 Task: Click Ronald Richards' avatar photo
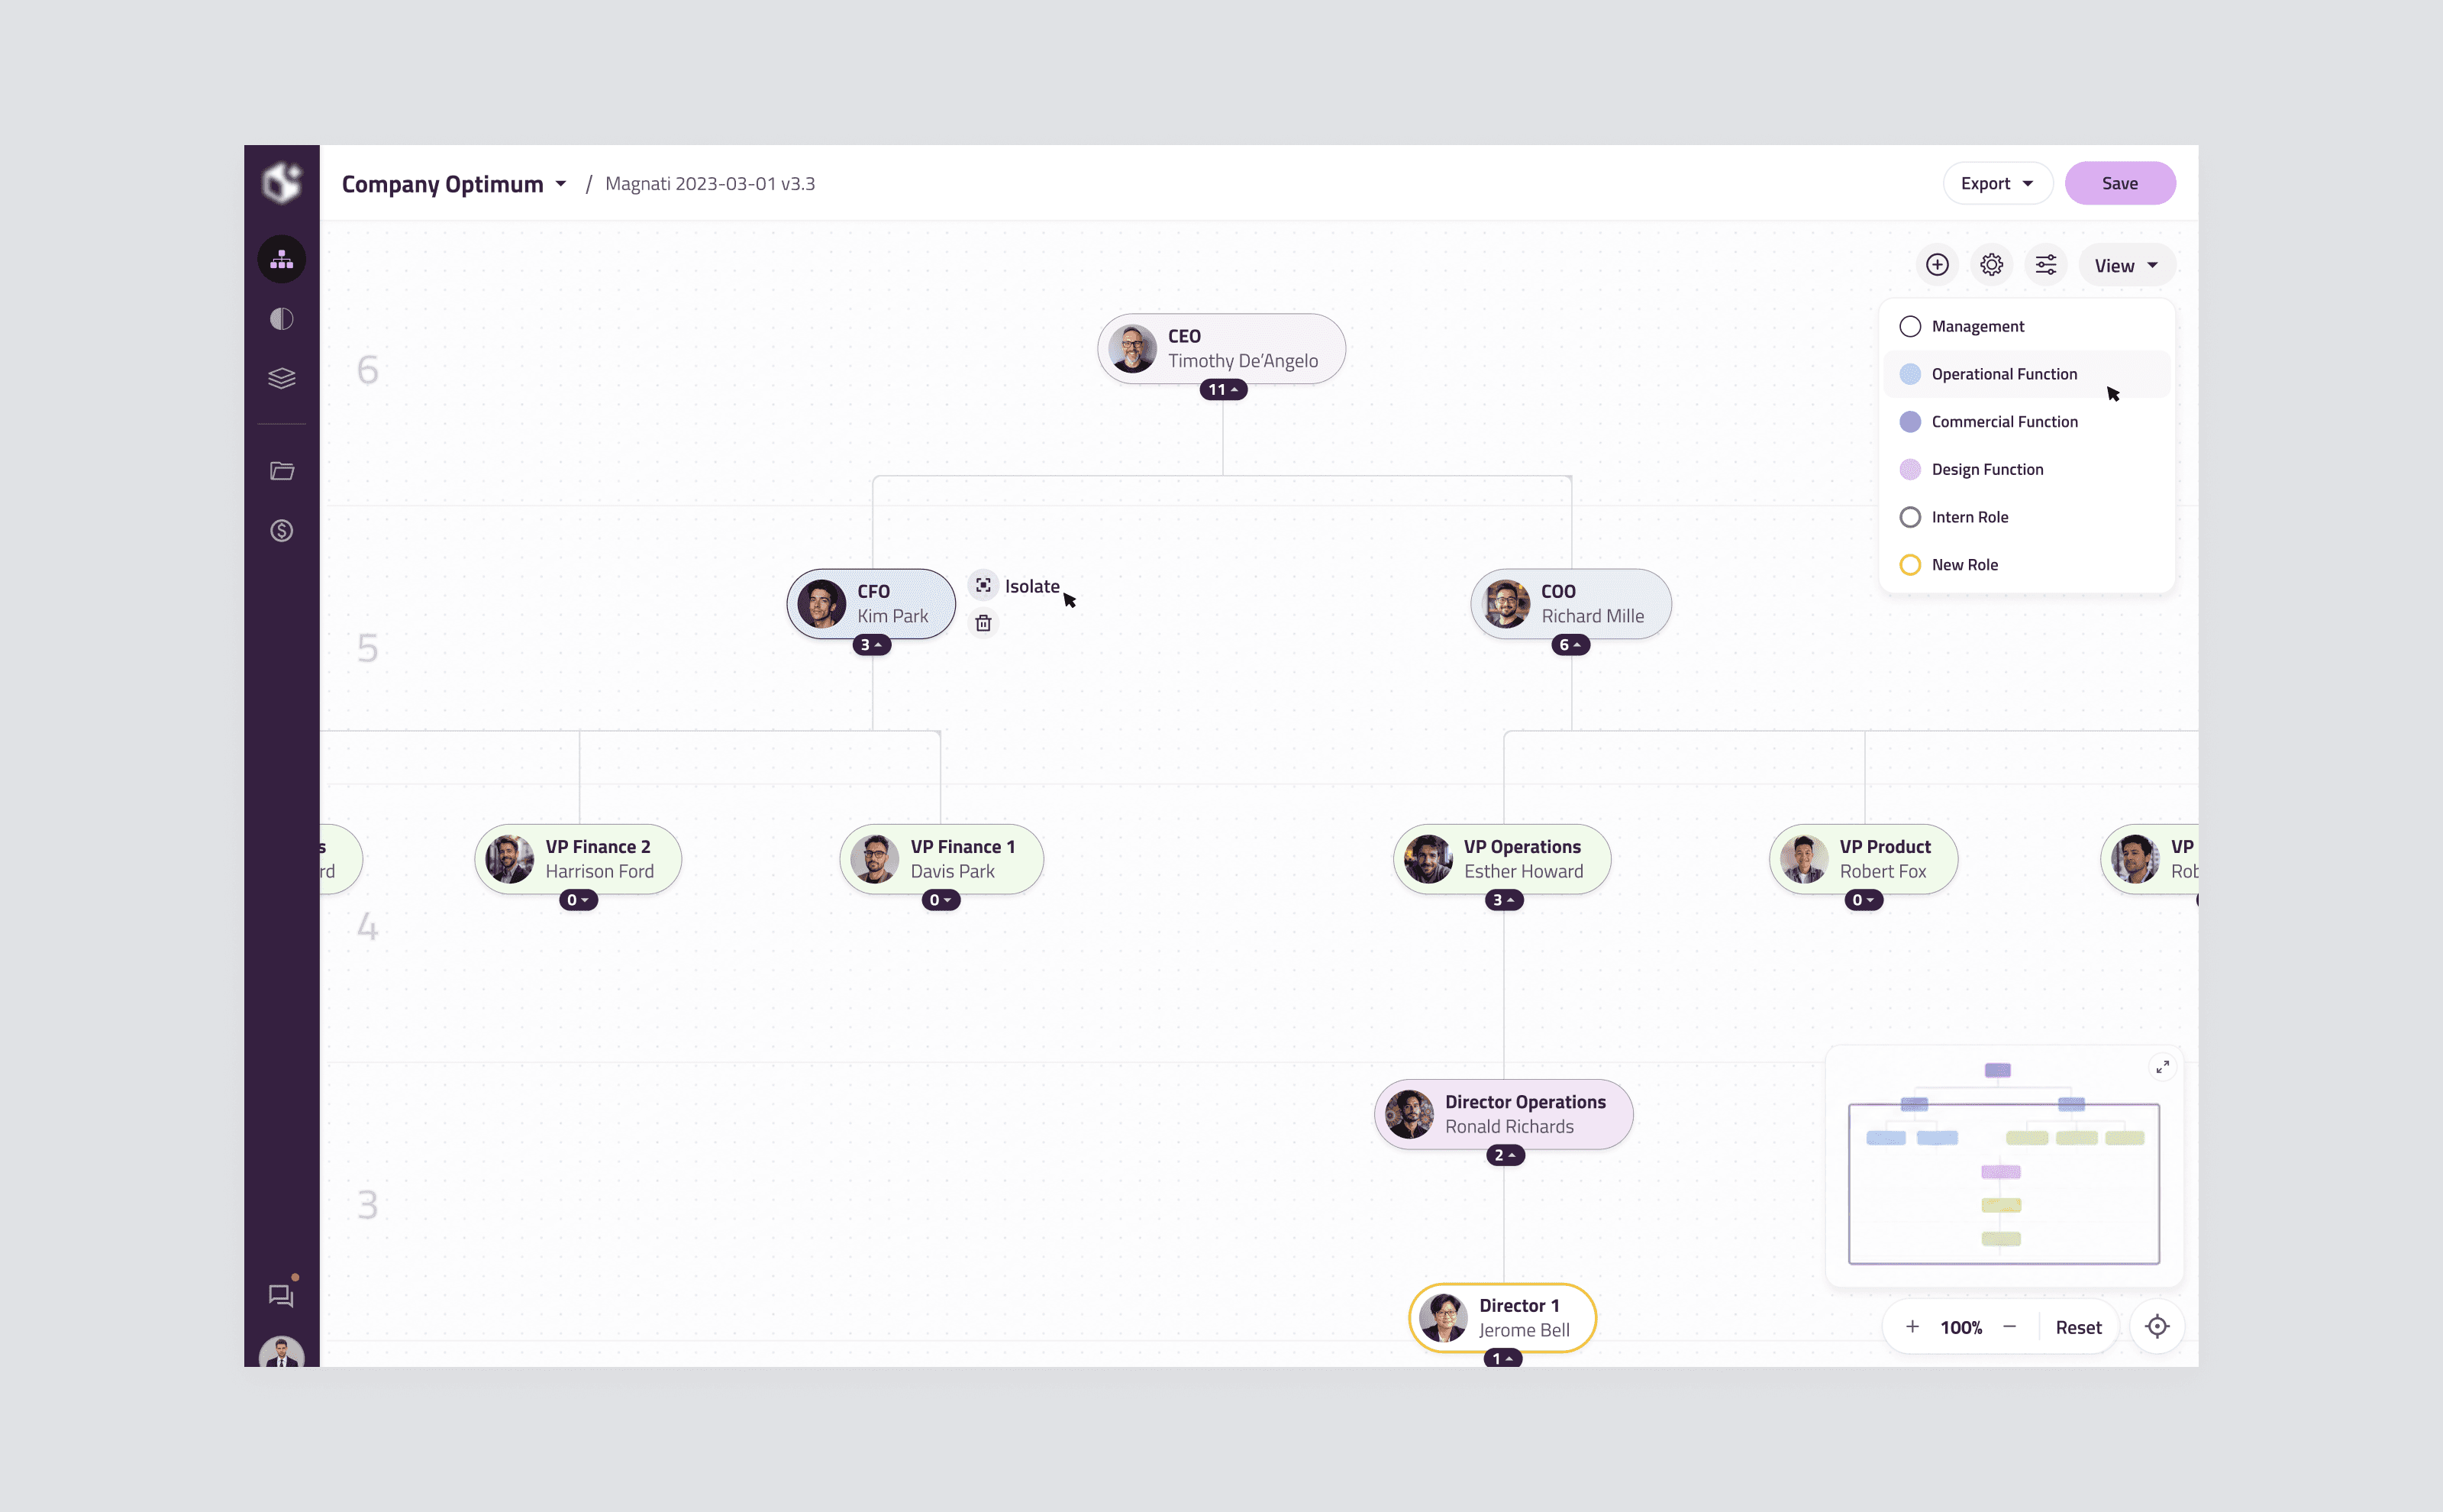[1409, 1114]
